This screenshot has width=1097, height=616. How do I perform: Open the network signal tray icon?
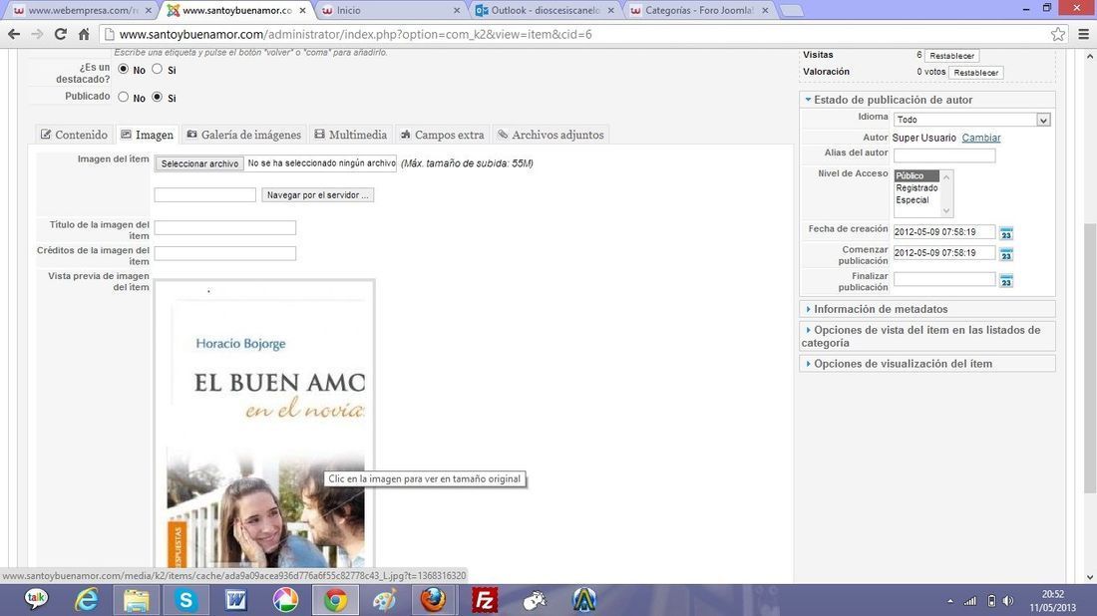(x=970, y=601)
